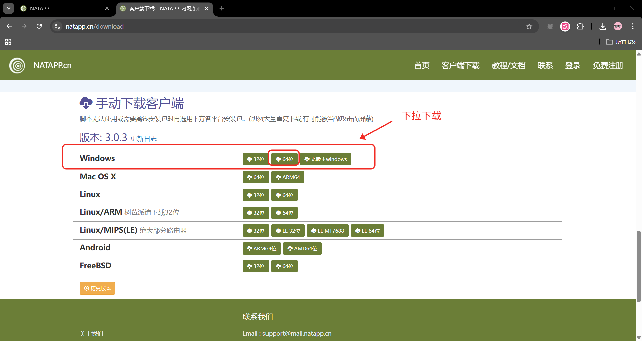Open the 所有书签 bookmarks folder
Image resolution: width=642 pixels, height=341 pixels.
coord(621,42)
